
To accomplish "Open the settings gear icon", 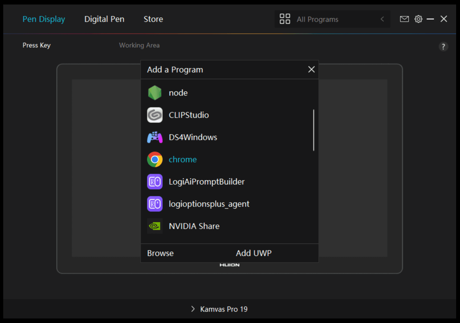I will [418, 19].
